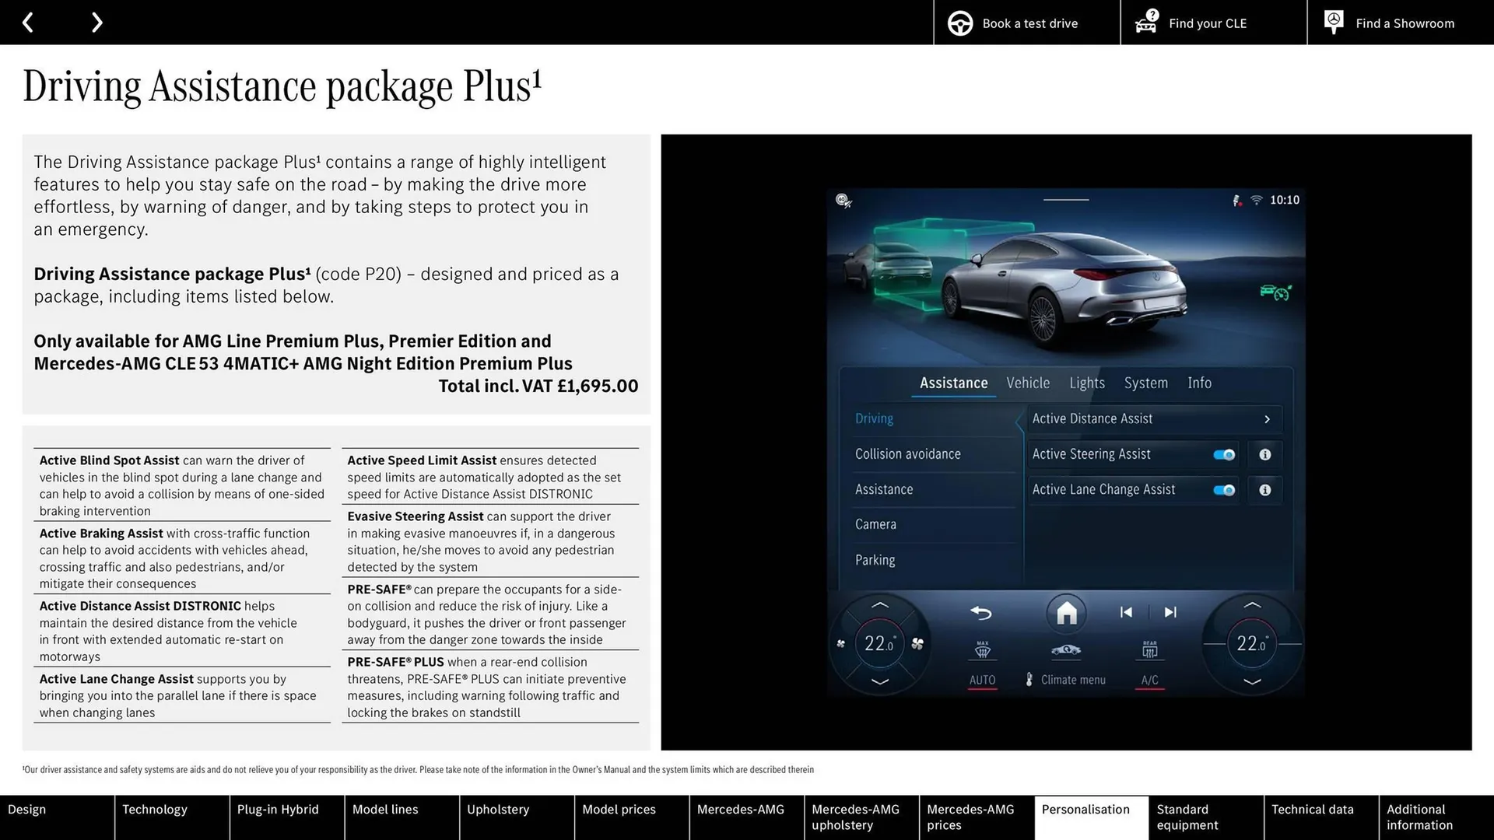
Task: Tap the Wi-Fi status icon on the display
Action: (1258, 200)
